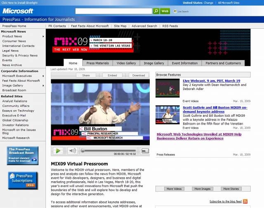Open Community Affairs link
The width and height of the screenshot is (264, 208).
(16, 106)
